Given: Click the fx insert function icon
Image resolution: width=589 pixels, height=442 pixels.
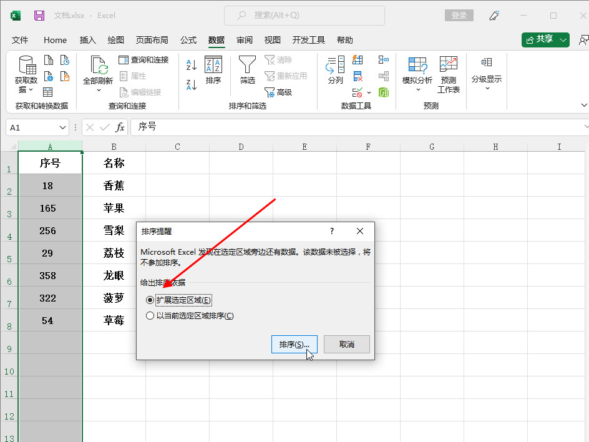Looking at the screenshot, I should (x=120, y=127).
